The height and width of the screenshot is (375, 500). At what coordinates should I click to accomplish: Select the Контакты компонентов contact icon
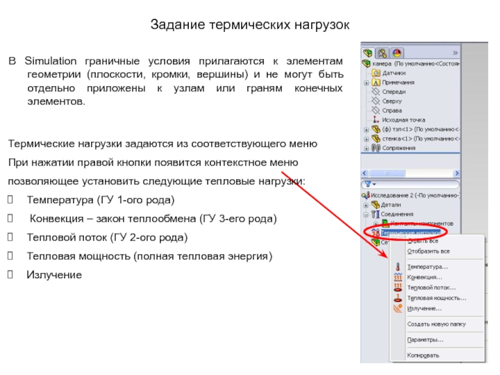386,223
